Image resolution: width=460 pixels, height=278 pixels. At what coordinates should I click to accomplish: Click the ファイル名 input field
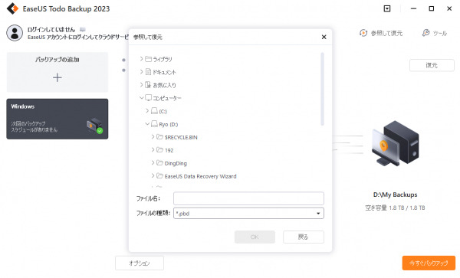248,198
